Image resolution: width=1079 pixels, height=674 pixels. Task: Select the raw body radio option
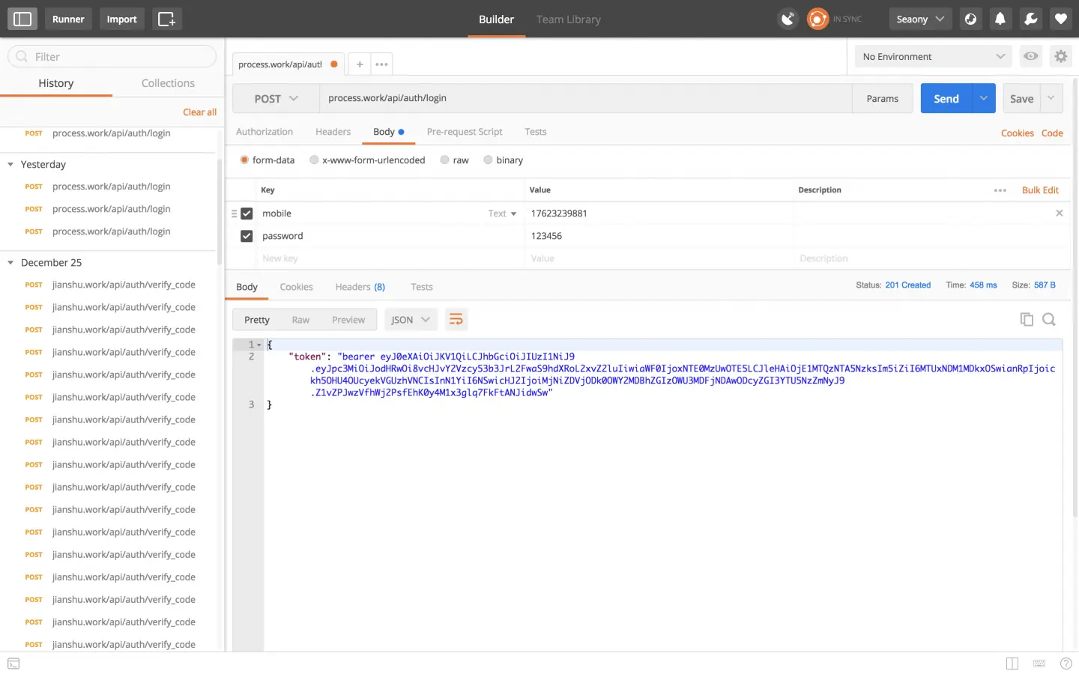pos(454,160)
